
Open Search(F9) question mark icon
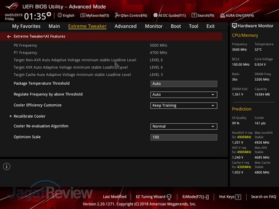point(194,15)
